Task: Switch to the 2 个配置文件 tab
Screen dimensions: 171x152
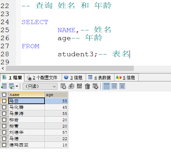Action: coord(43,78)
